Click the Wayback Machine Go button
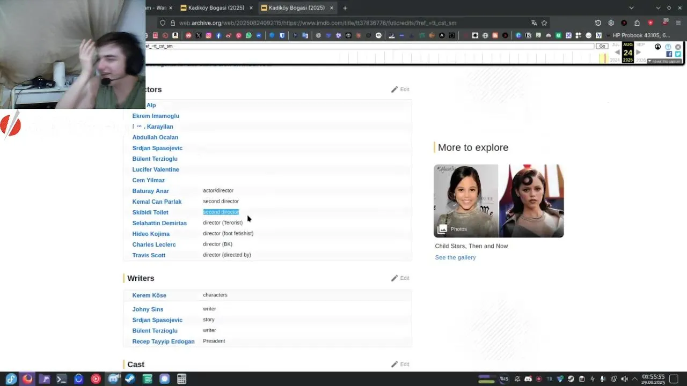Image resolution: width=687 pixels, height=386 pixels. 602,46
